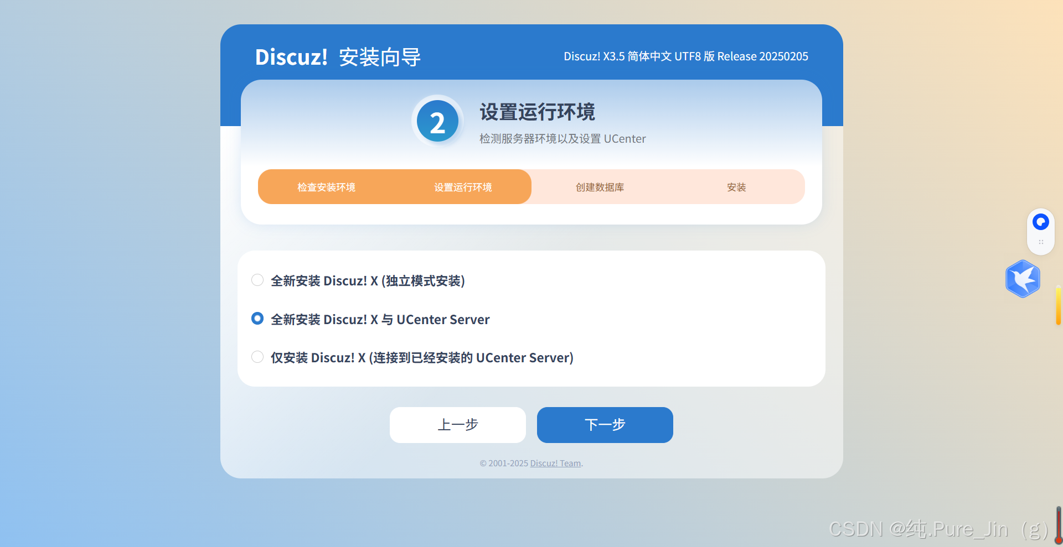Click the 上一步 (previous step) button
The height and width of the screenshot is (547, 1063).
pyautogui.click(x=458, y=425)
